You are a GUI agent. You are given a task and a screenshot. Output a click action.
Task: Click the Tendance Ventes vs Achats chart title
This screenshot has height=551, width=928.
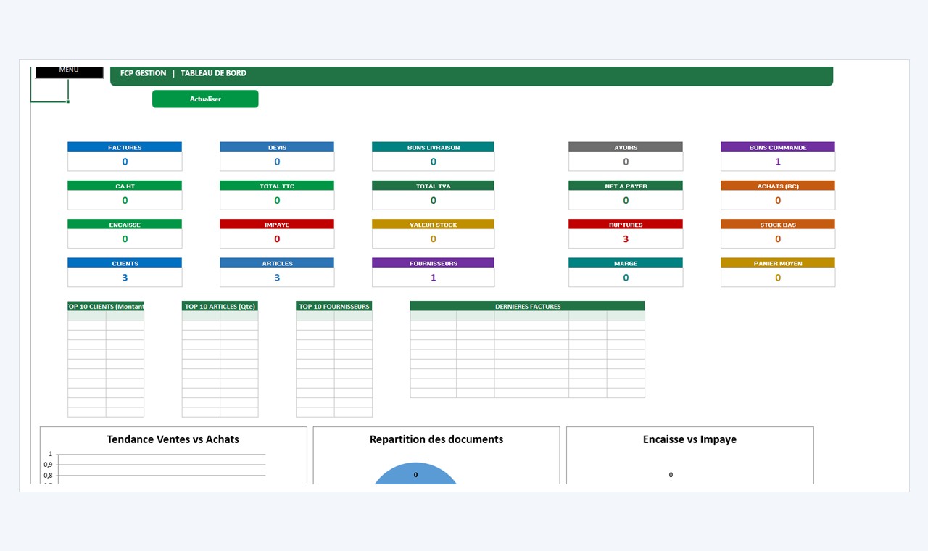coord(173,439)
